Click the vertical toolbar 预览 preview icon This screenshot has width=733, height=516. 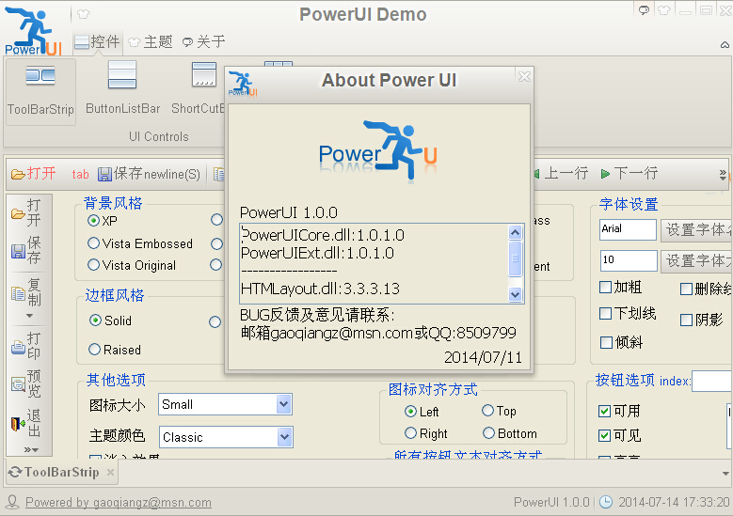pyautogui.click(x=18, y=384)
